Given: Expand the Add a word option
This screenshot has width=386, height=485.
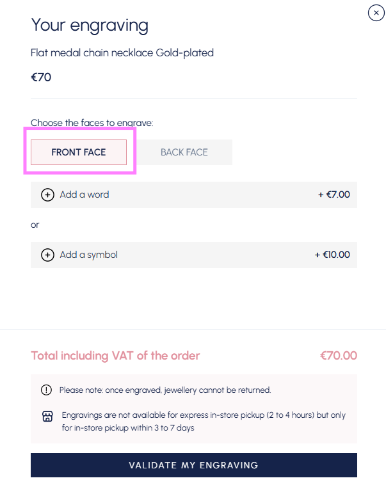Looking at the screenshot, I should pyautogui.click(x=84, y=195).
